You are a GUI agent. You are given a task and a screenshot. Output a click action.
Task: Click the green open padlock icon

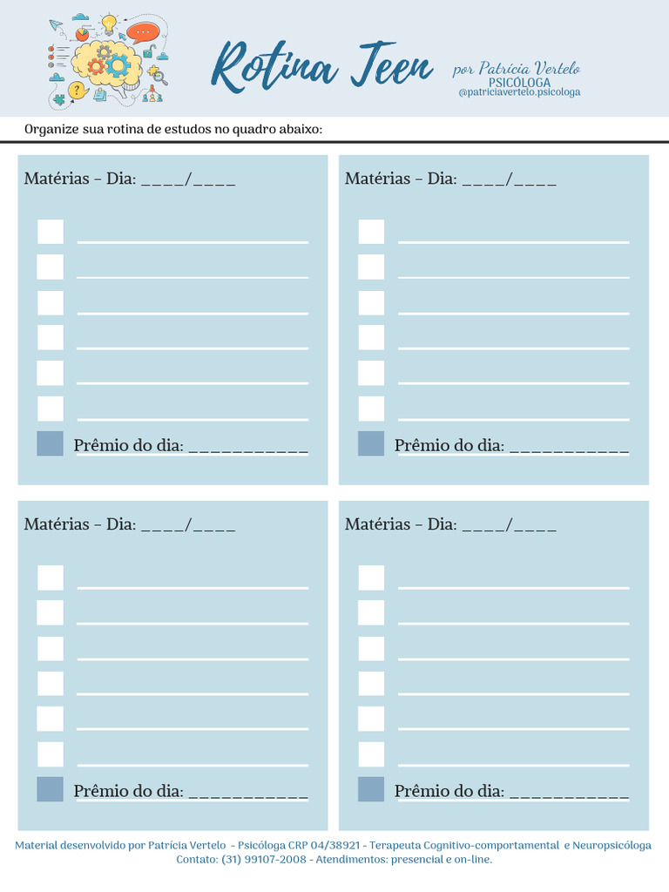pos(148,52)
